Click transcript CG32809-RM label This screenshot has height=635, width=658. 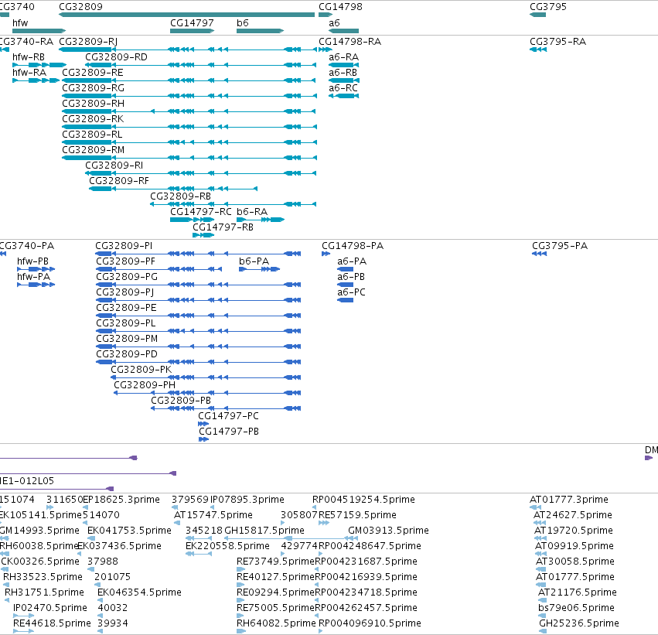(93, 150)
